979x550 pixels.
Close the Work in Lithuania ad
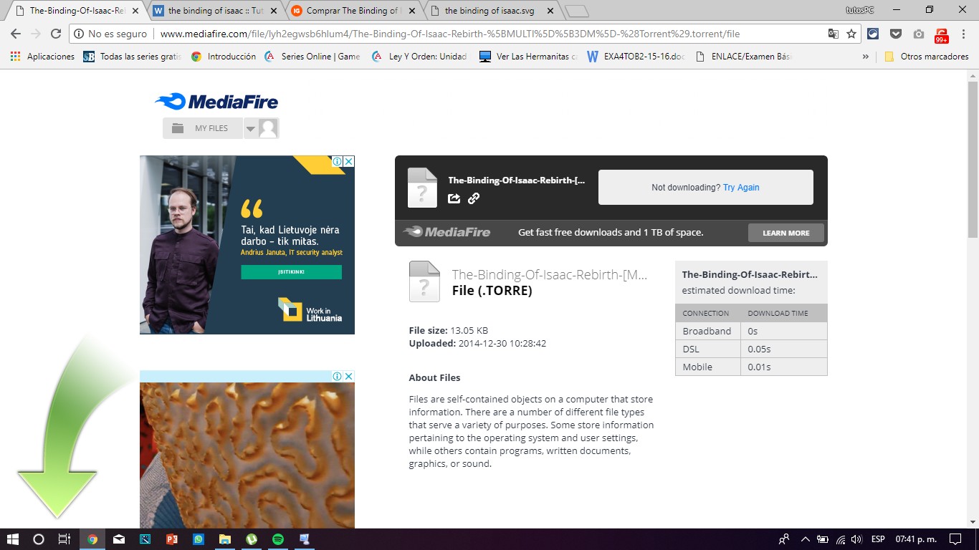click(x=349, y=162)
